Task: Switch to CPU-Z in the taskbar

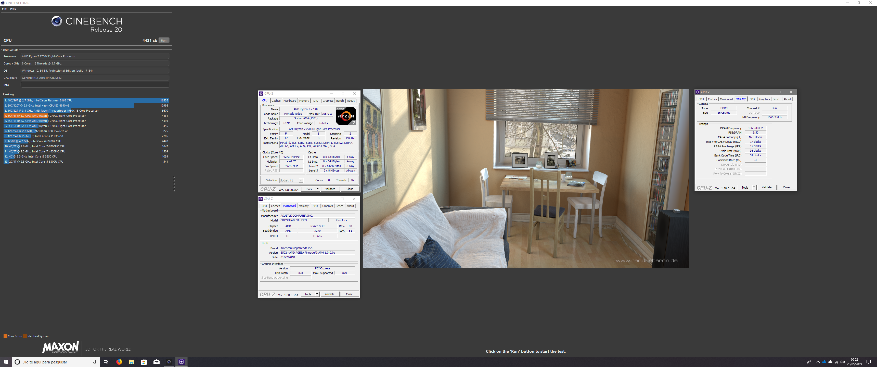Action: tap(182, 362)
